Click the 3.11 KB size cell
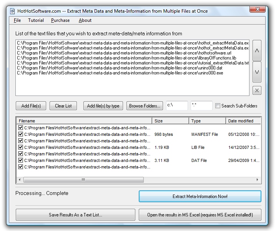 pos(162,160)
